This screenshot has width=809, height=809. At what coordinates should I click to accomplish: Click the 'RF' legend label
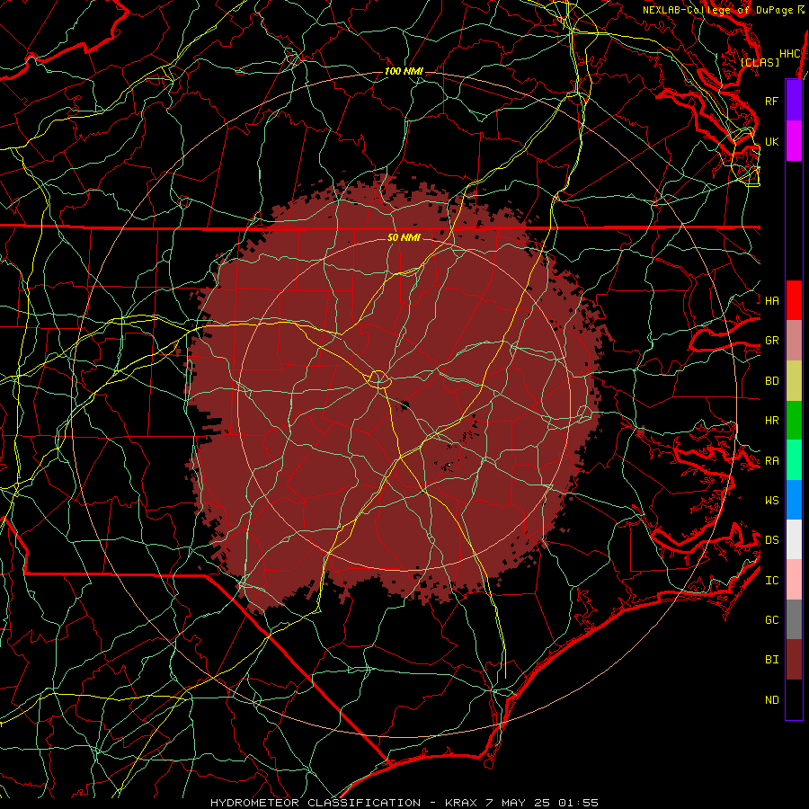pos(772,101)
